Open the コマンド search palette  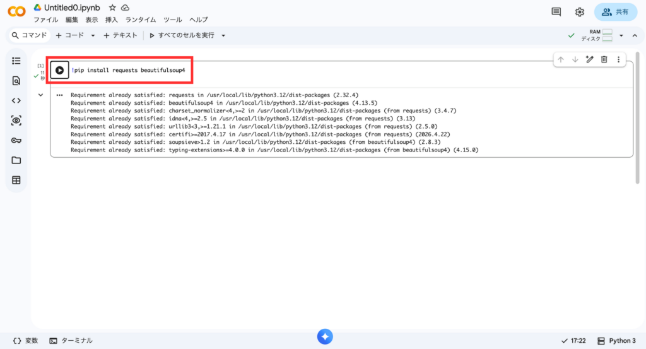29,35
